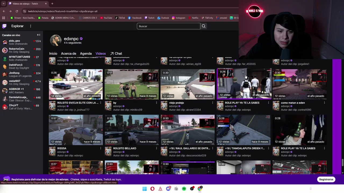Viewport: 344px width, 193px height.
Task: Reload the page with refresh icon
Action: (x=17, y=11)
